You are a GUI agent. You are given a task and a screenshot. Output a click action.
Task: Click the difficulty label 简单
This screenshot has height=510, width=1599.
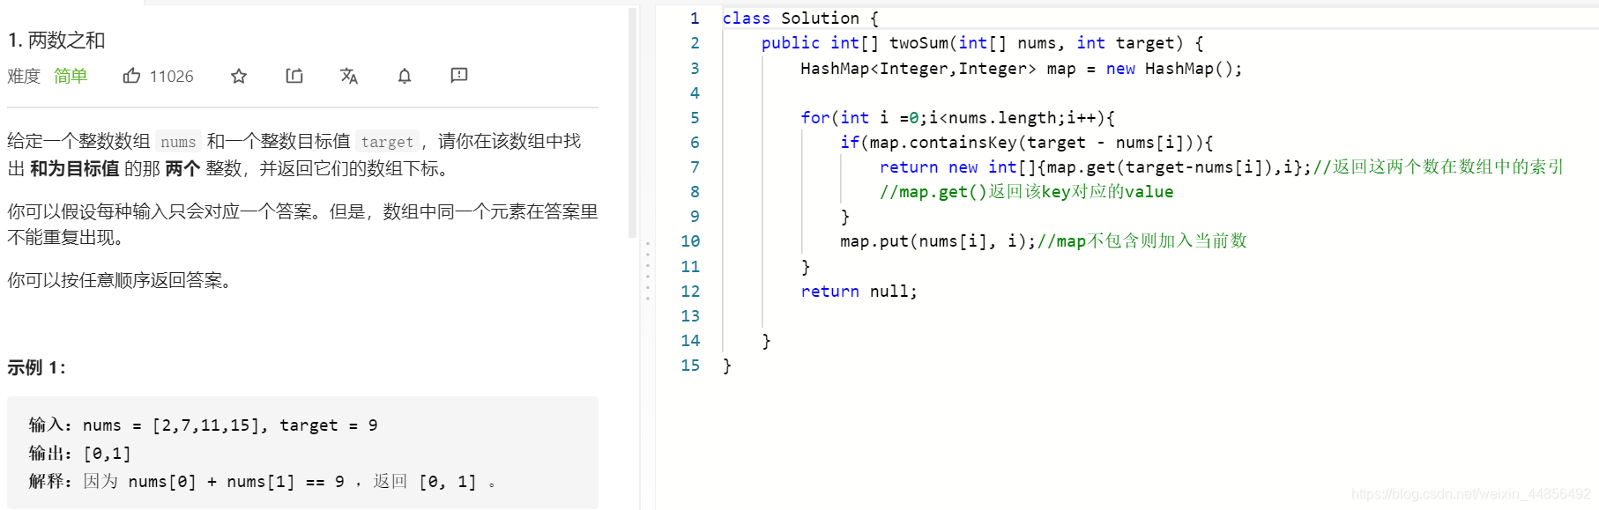click(x=71, y=76)
